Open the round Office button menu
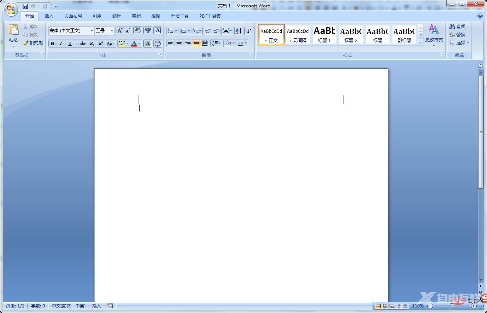This screenshot has width=487, height=313. (11, 10)
